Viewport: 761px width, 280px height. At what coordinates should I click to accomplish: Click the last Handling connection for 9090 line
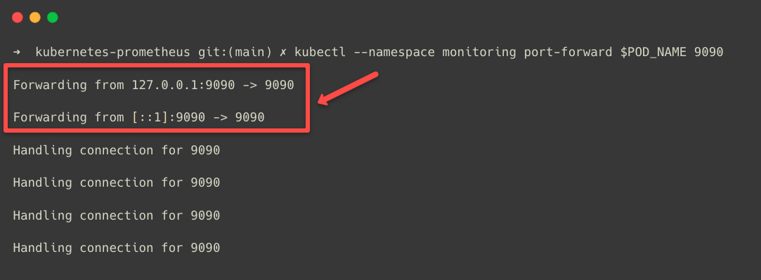(117, 248)
